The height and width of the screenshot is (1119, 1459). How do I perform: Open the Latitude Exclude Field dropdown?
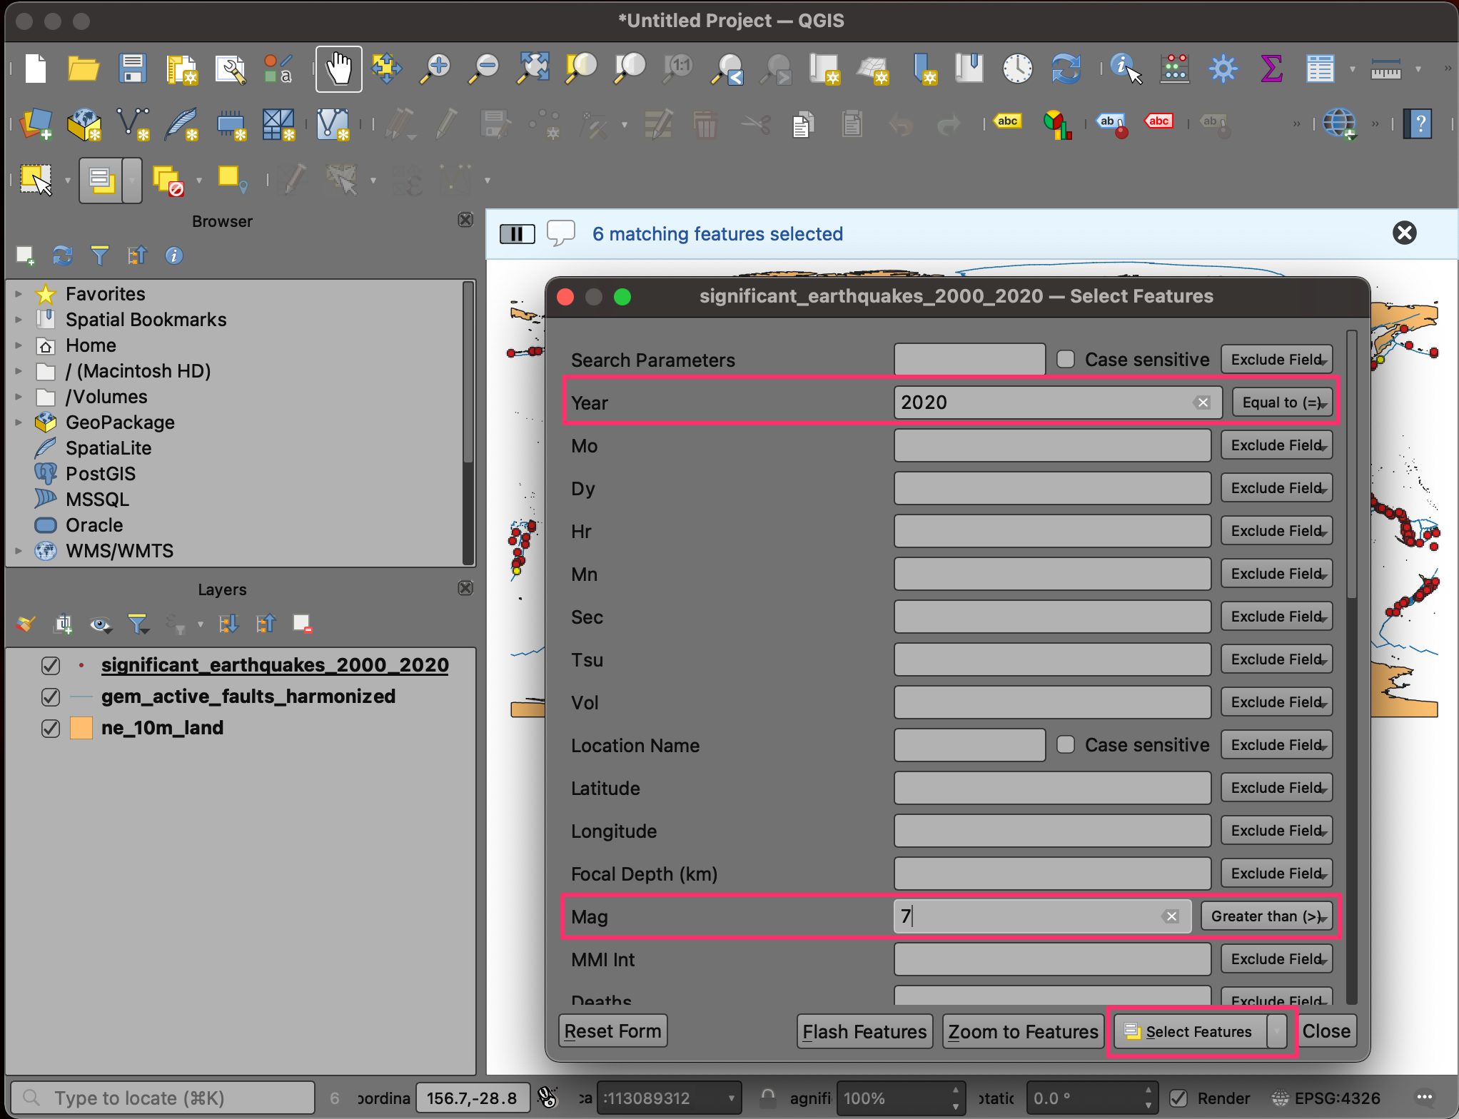1276,788
